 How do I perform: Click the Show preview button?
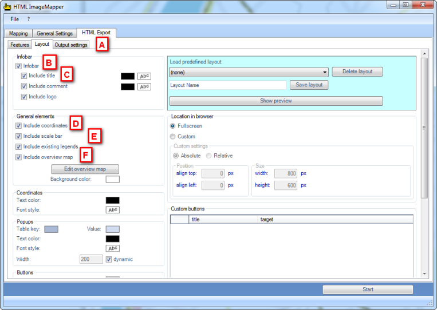click(275, 101)
